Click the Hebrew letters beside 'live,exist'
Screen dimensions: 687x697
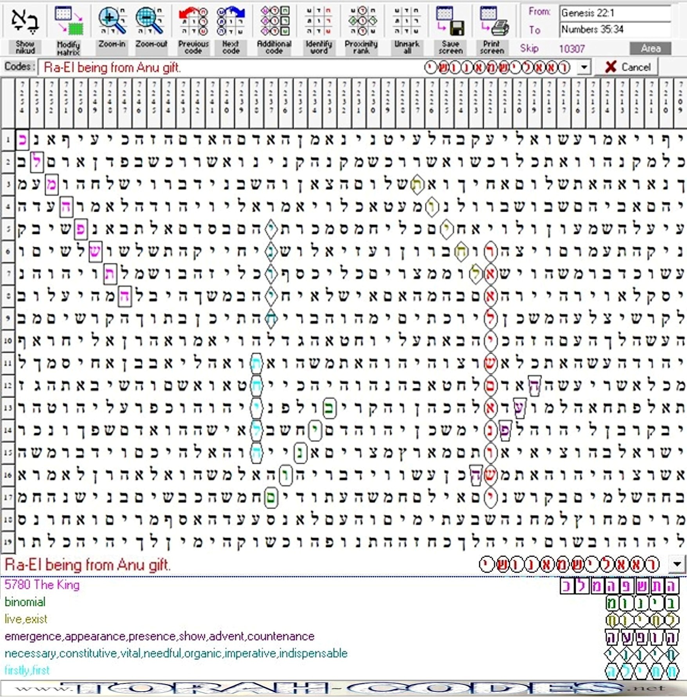(x=643, y=620)
